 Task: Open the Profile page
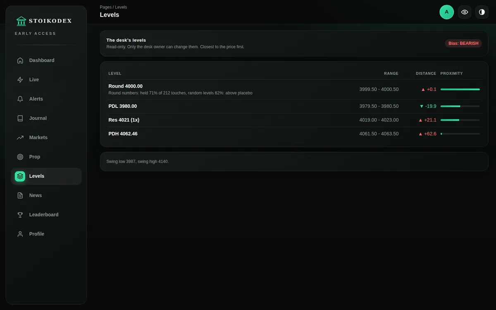(x=46, y=234)
